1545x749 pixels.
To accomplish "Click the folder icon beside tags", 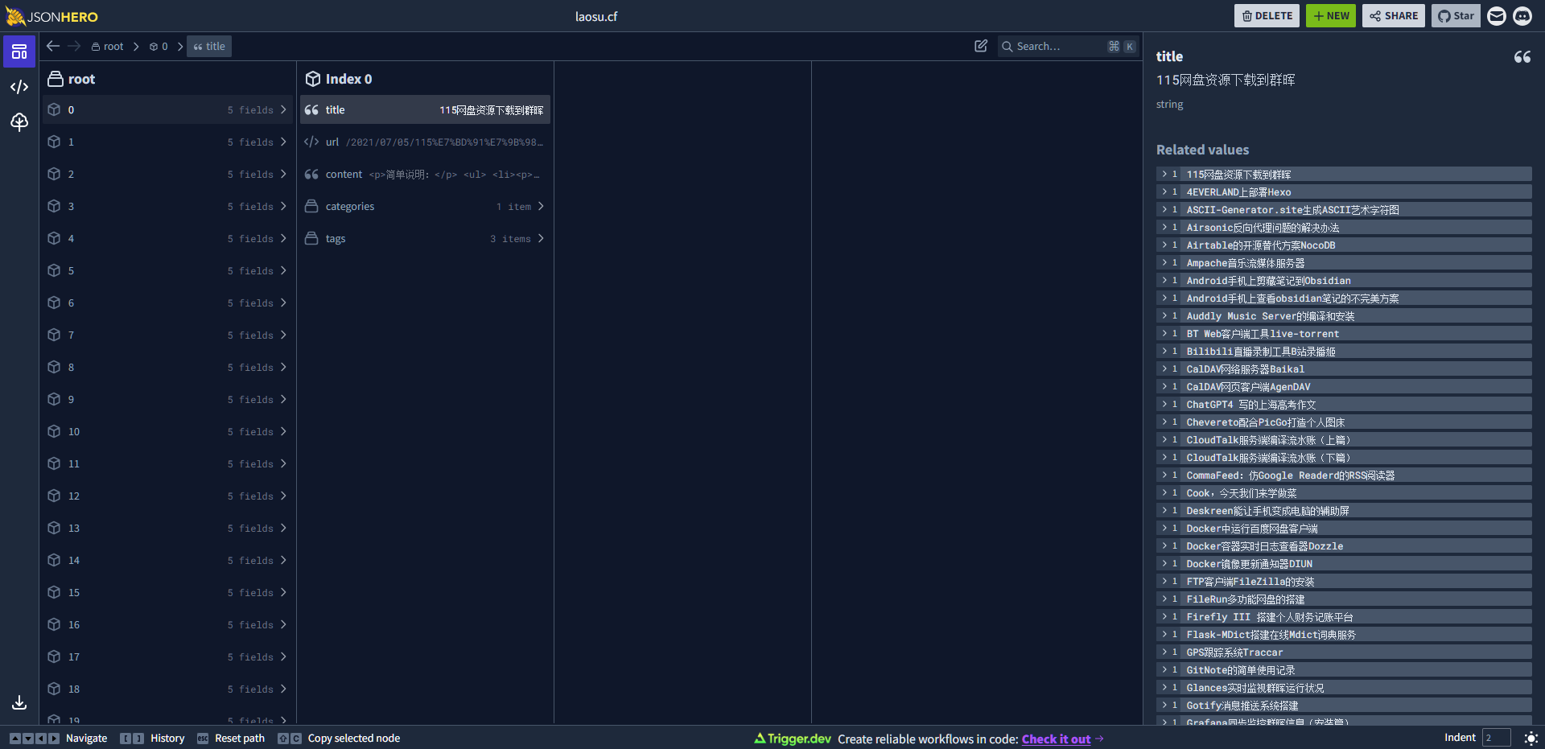I will [x=311, y=238].
